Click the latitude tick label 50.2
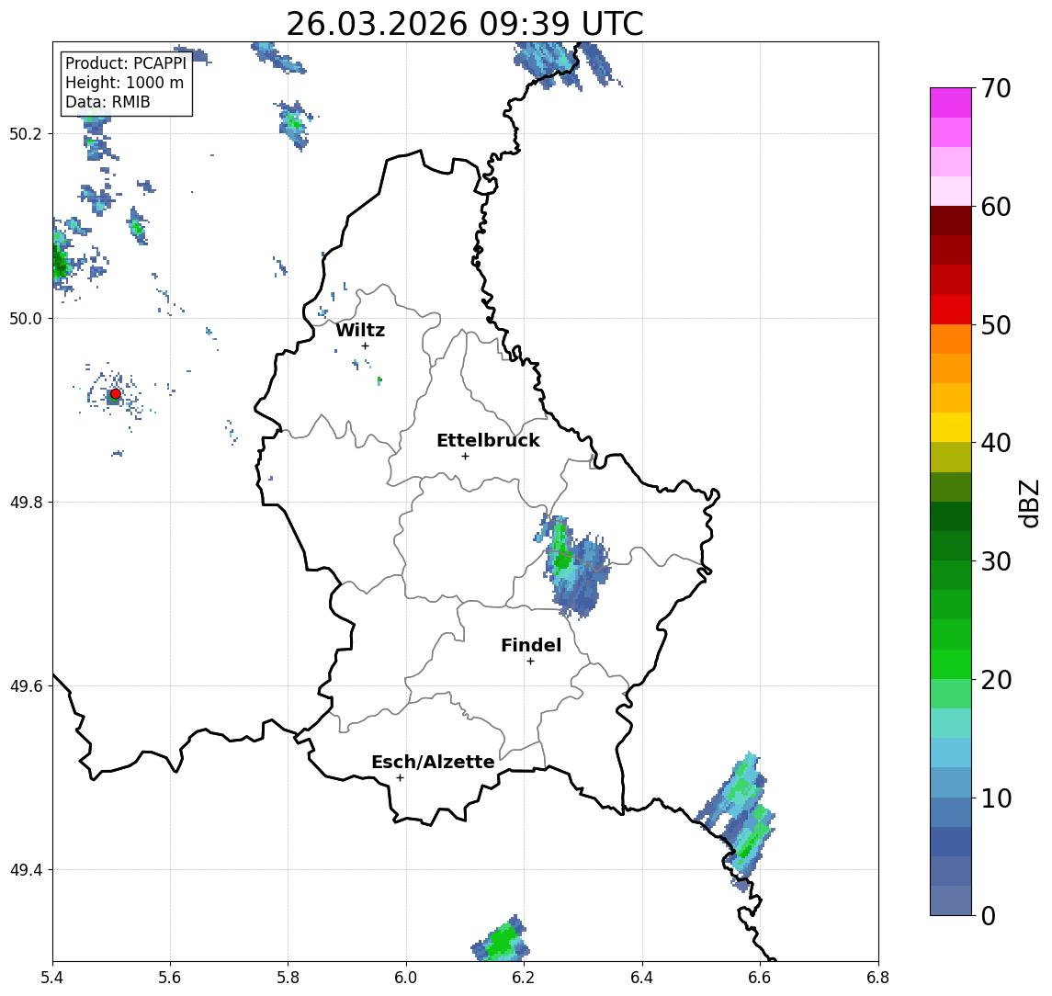 (26, 133)
